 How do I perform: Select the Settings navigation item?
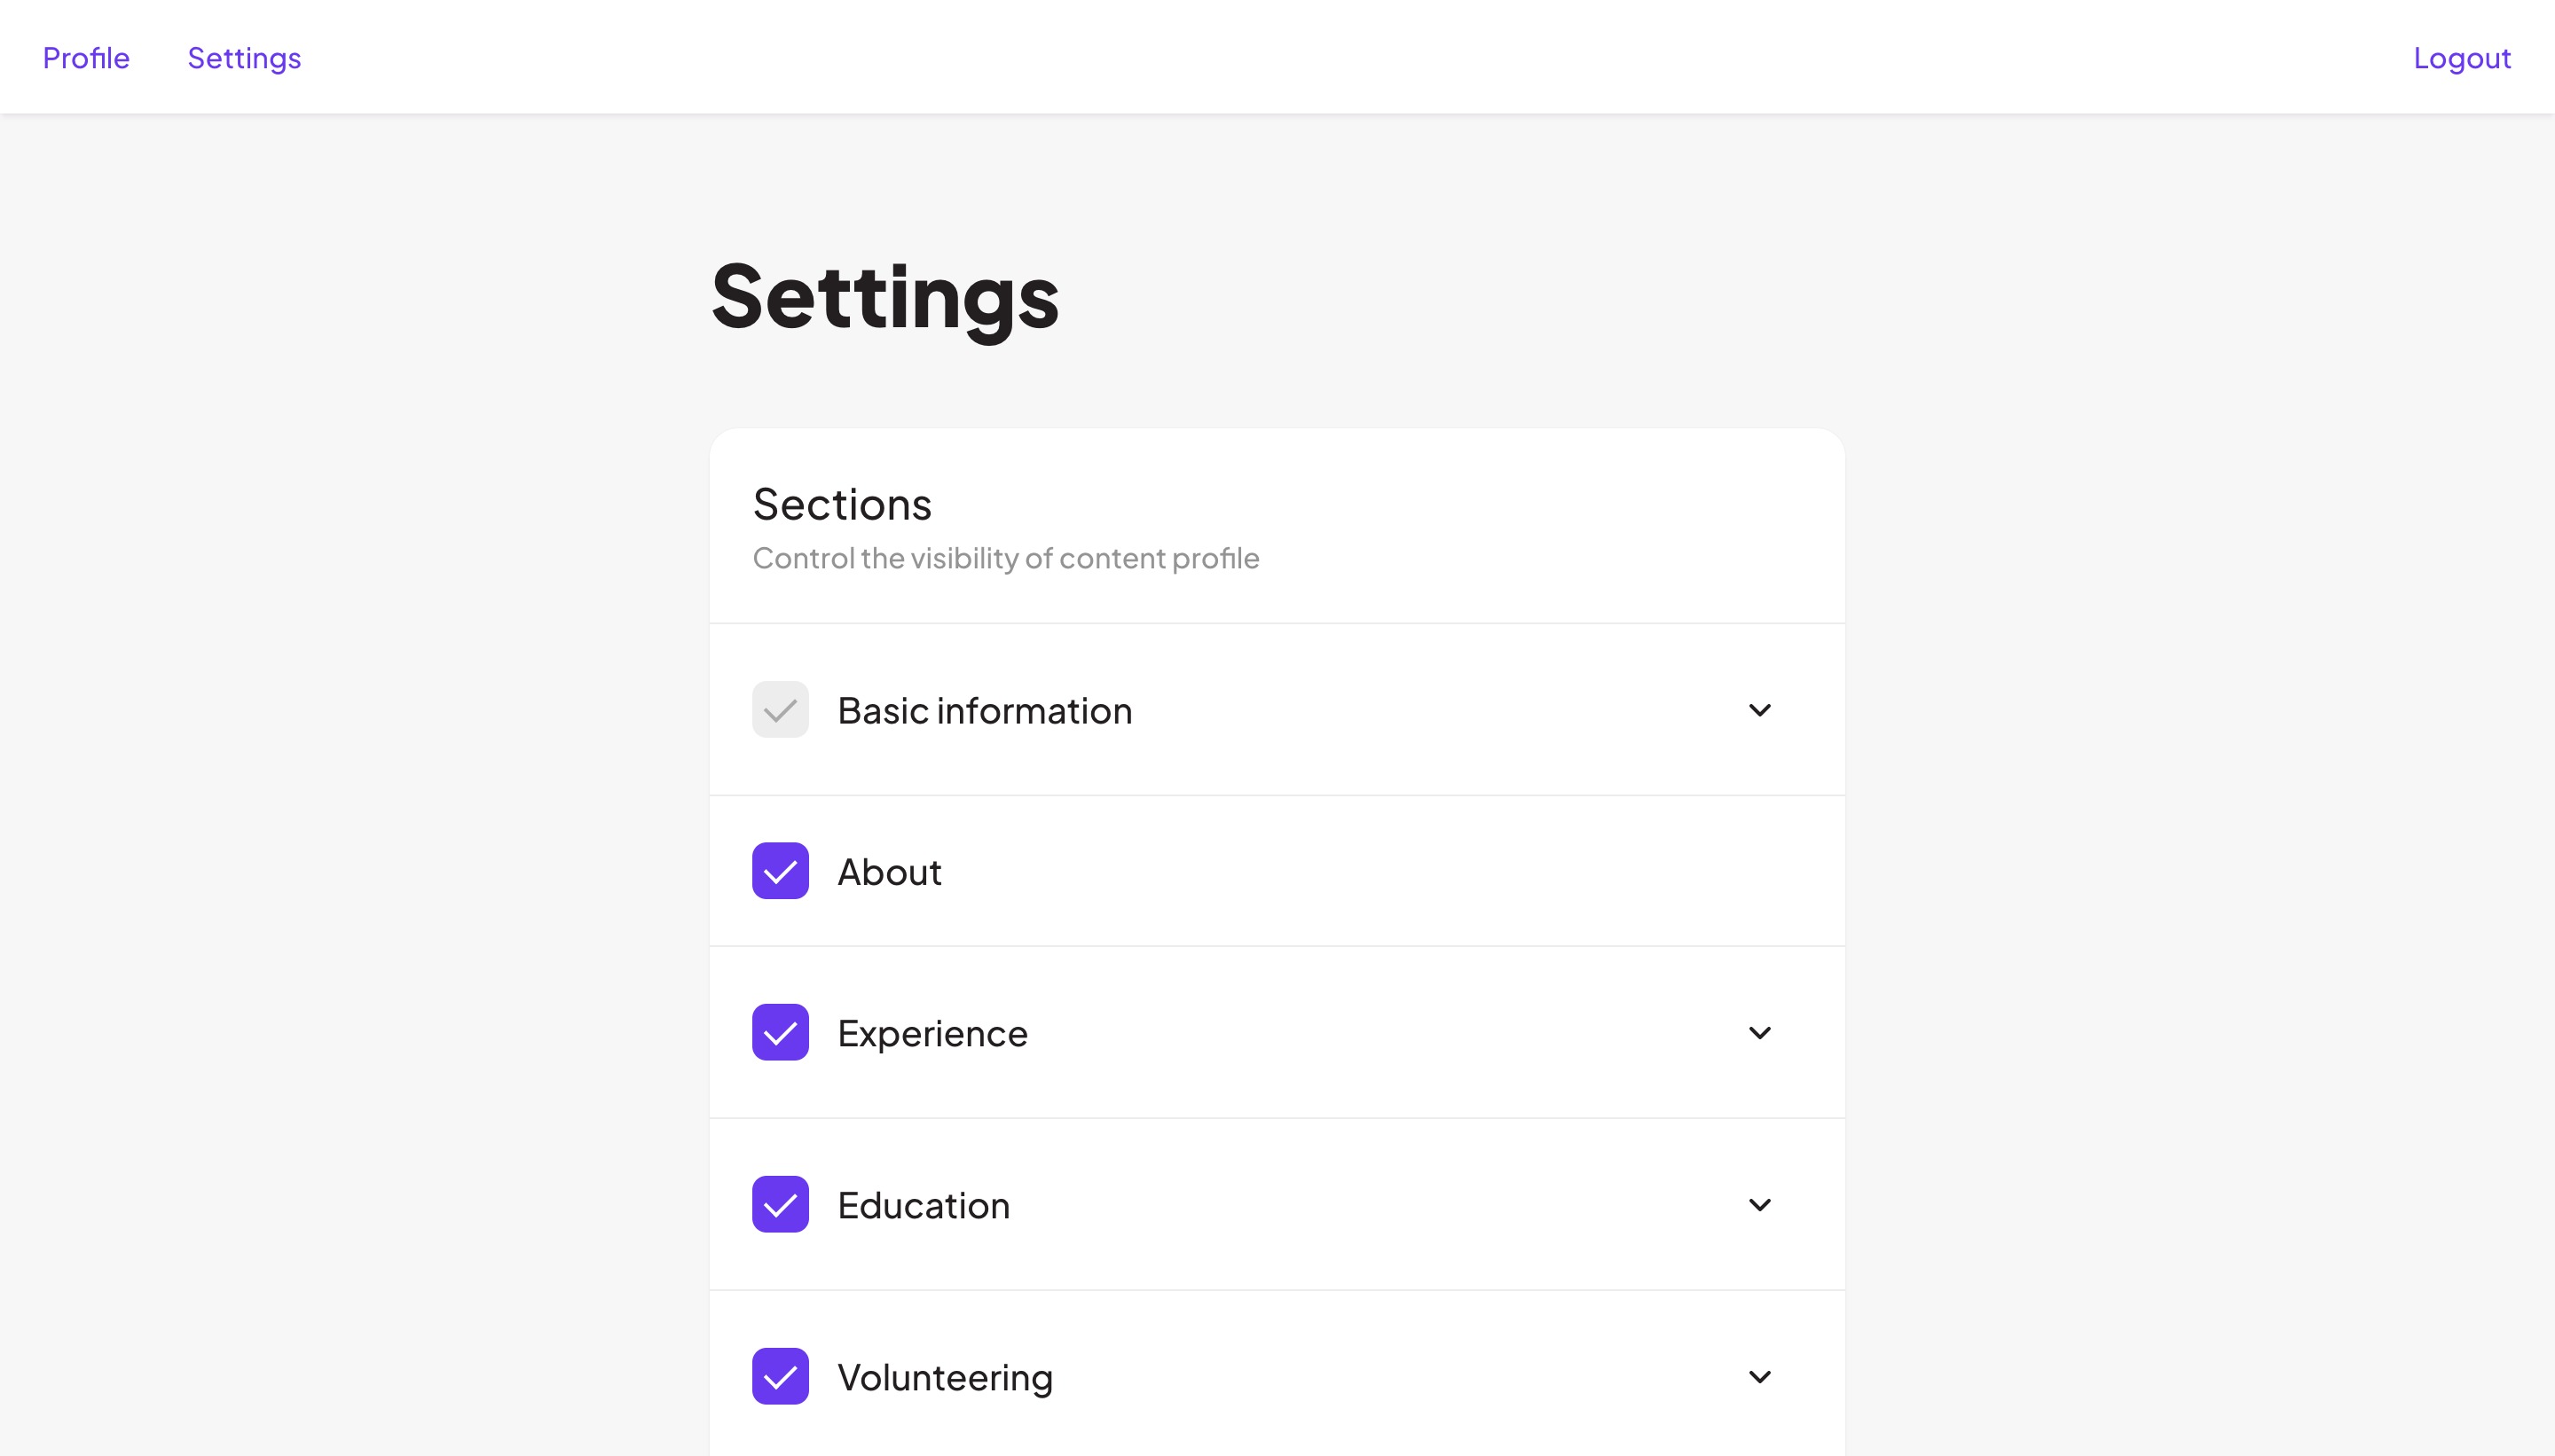coord(243,57)
